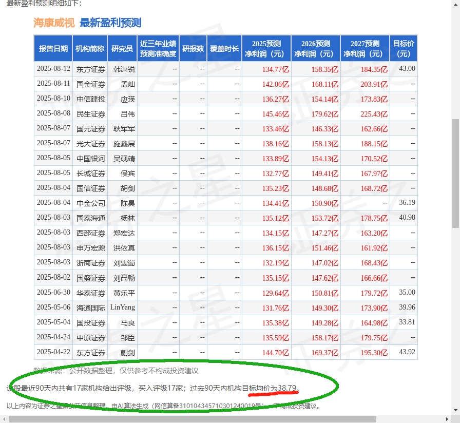
Task: Click the 机构简称 column header
Action: 90,48
